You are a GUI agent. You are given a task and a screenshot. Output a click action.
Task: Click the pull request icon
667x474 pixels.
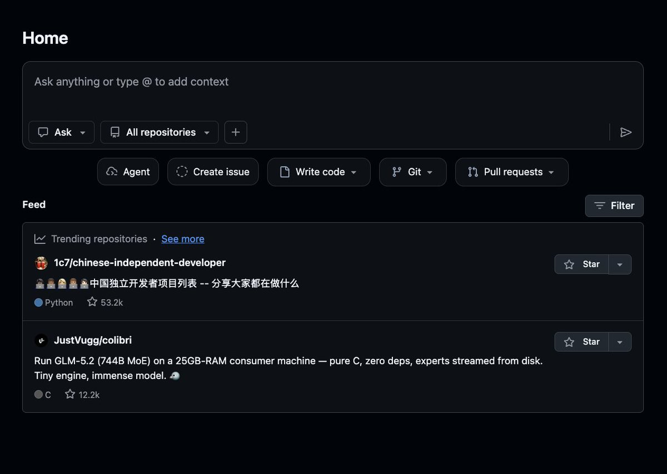pos(473,172)
